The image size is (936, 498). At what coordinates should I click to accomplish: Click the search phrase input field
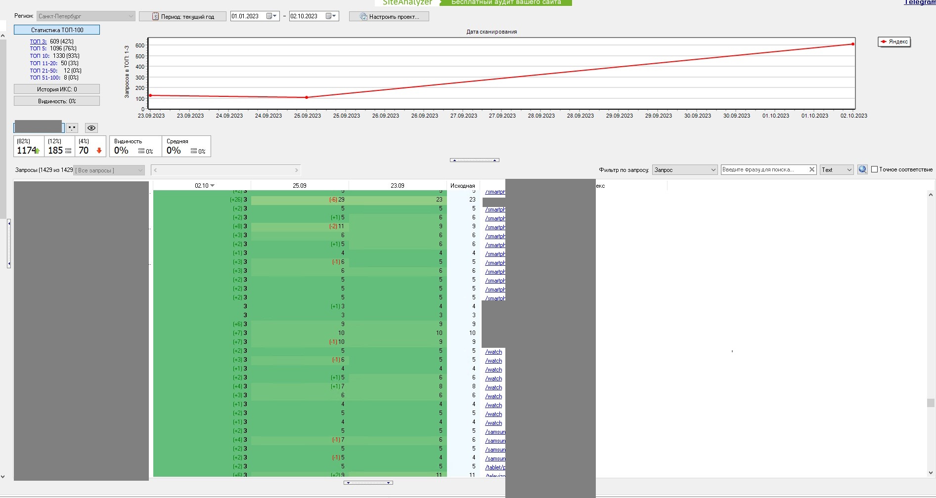tap(763, 169)
